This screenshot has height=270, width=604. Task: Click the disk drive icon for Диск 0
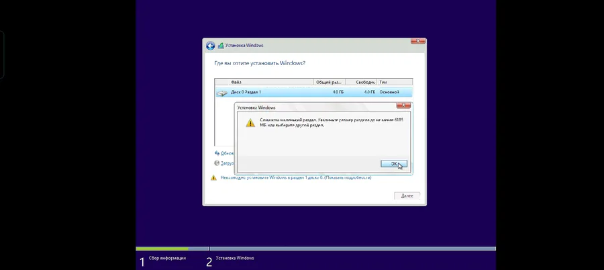pos(222,93)
